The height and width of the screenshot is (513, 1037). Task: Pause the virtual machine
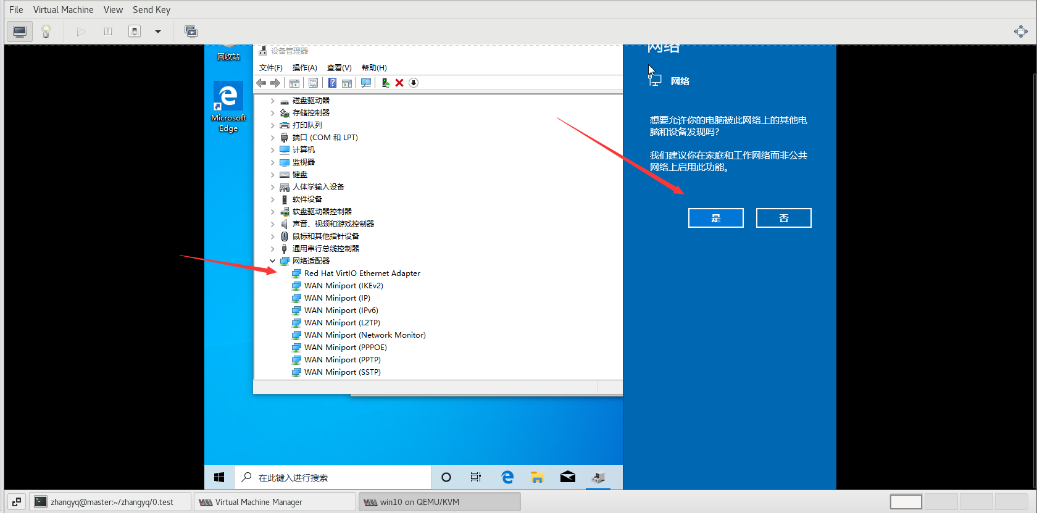pos(108,31)
